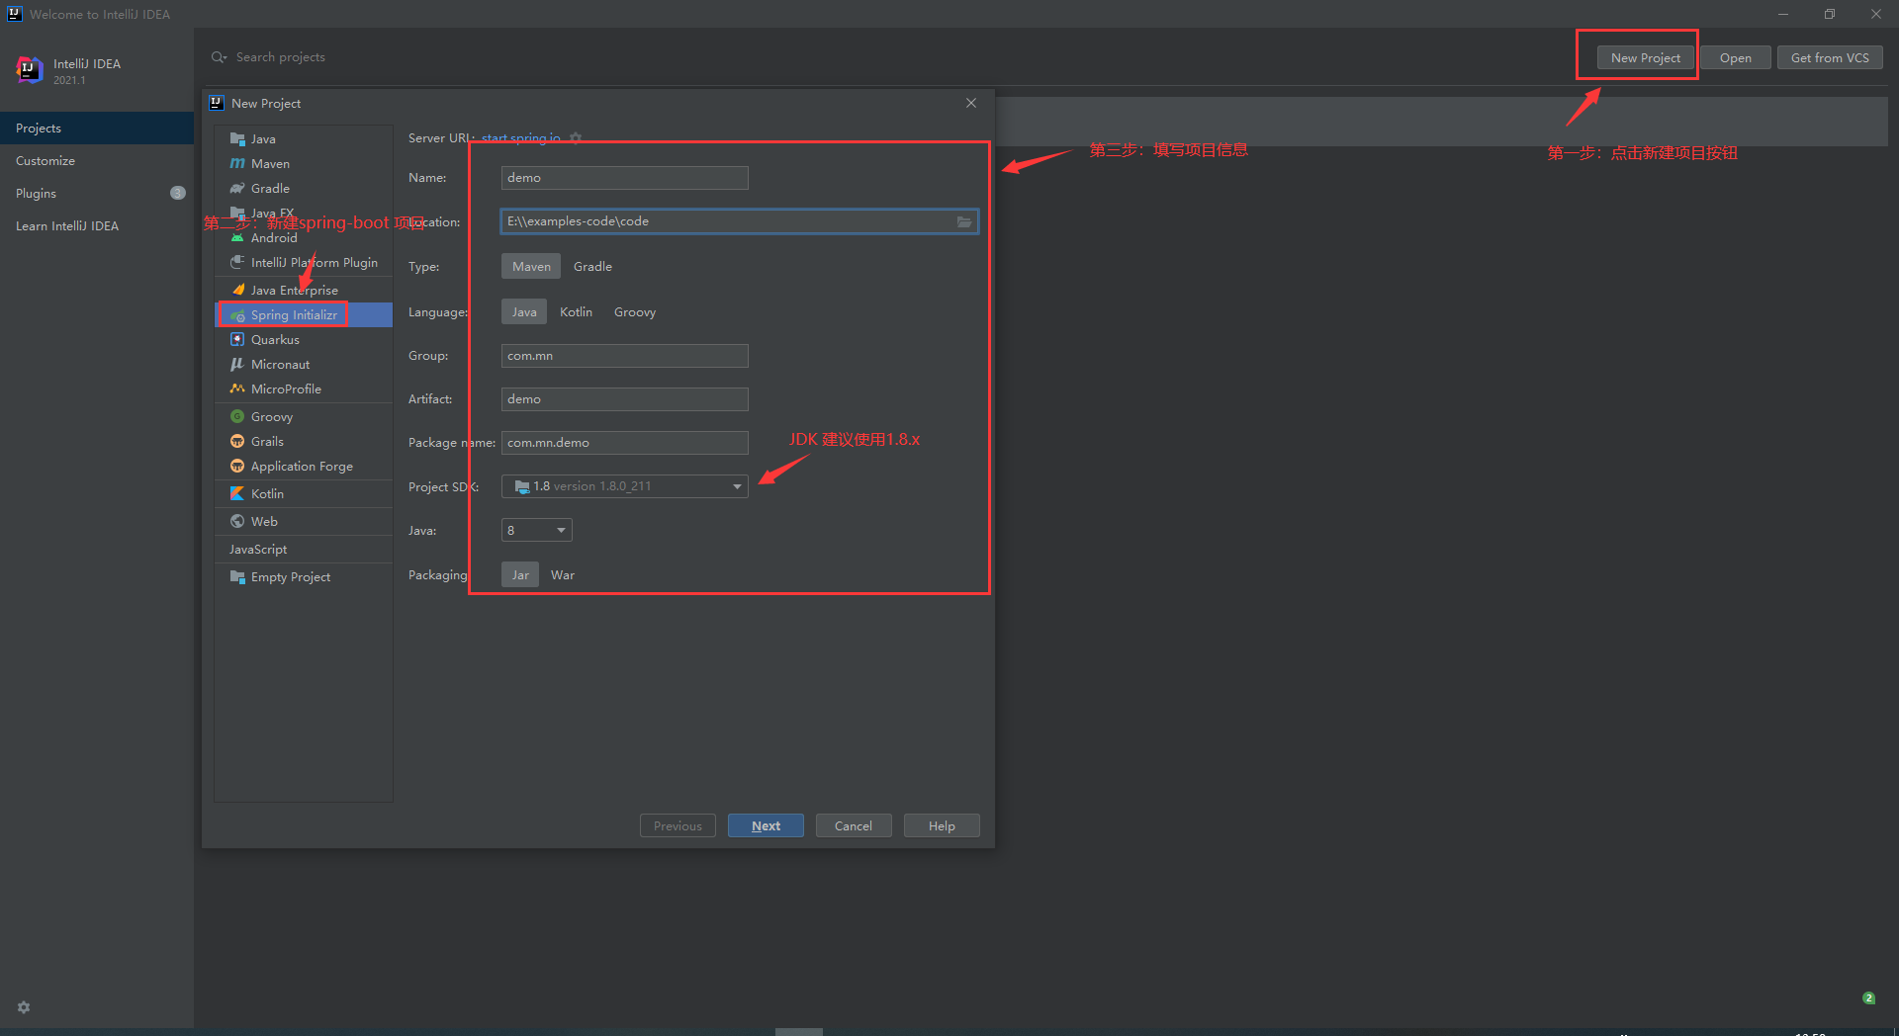1899x1036 pixels.
Task: Click the Next button
Action: [766, 826]
